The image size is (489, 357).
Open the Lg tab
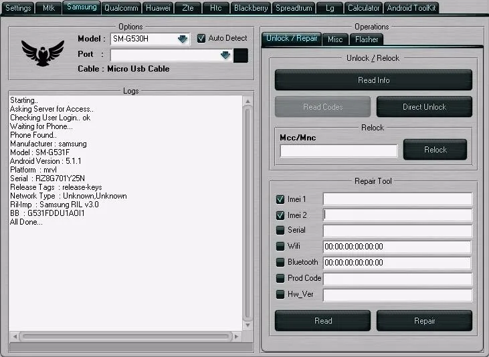pos(330,8)
